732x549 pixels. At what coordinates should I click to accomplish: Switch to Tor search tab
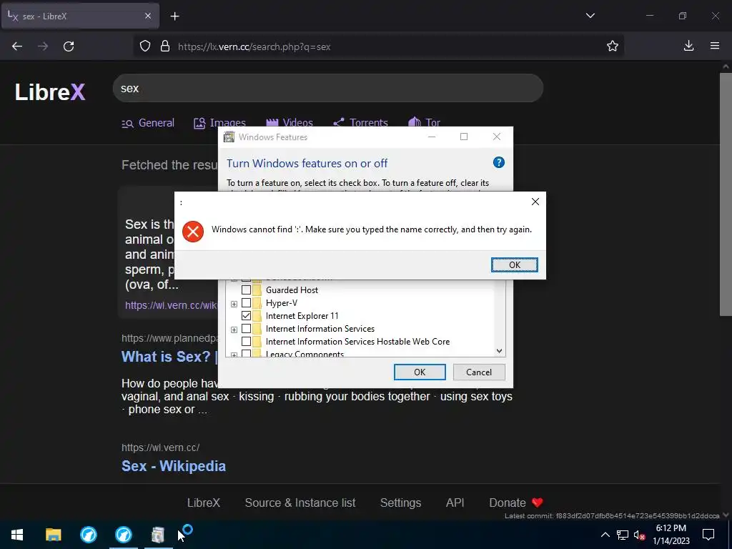coord(425,123)
